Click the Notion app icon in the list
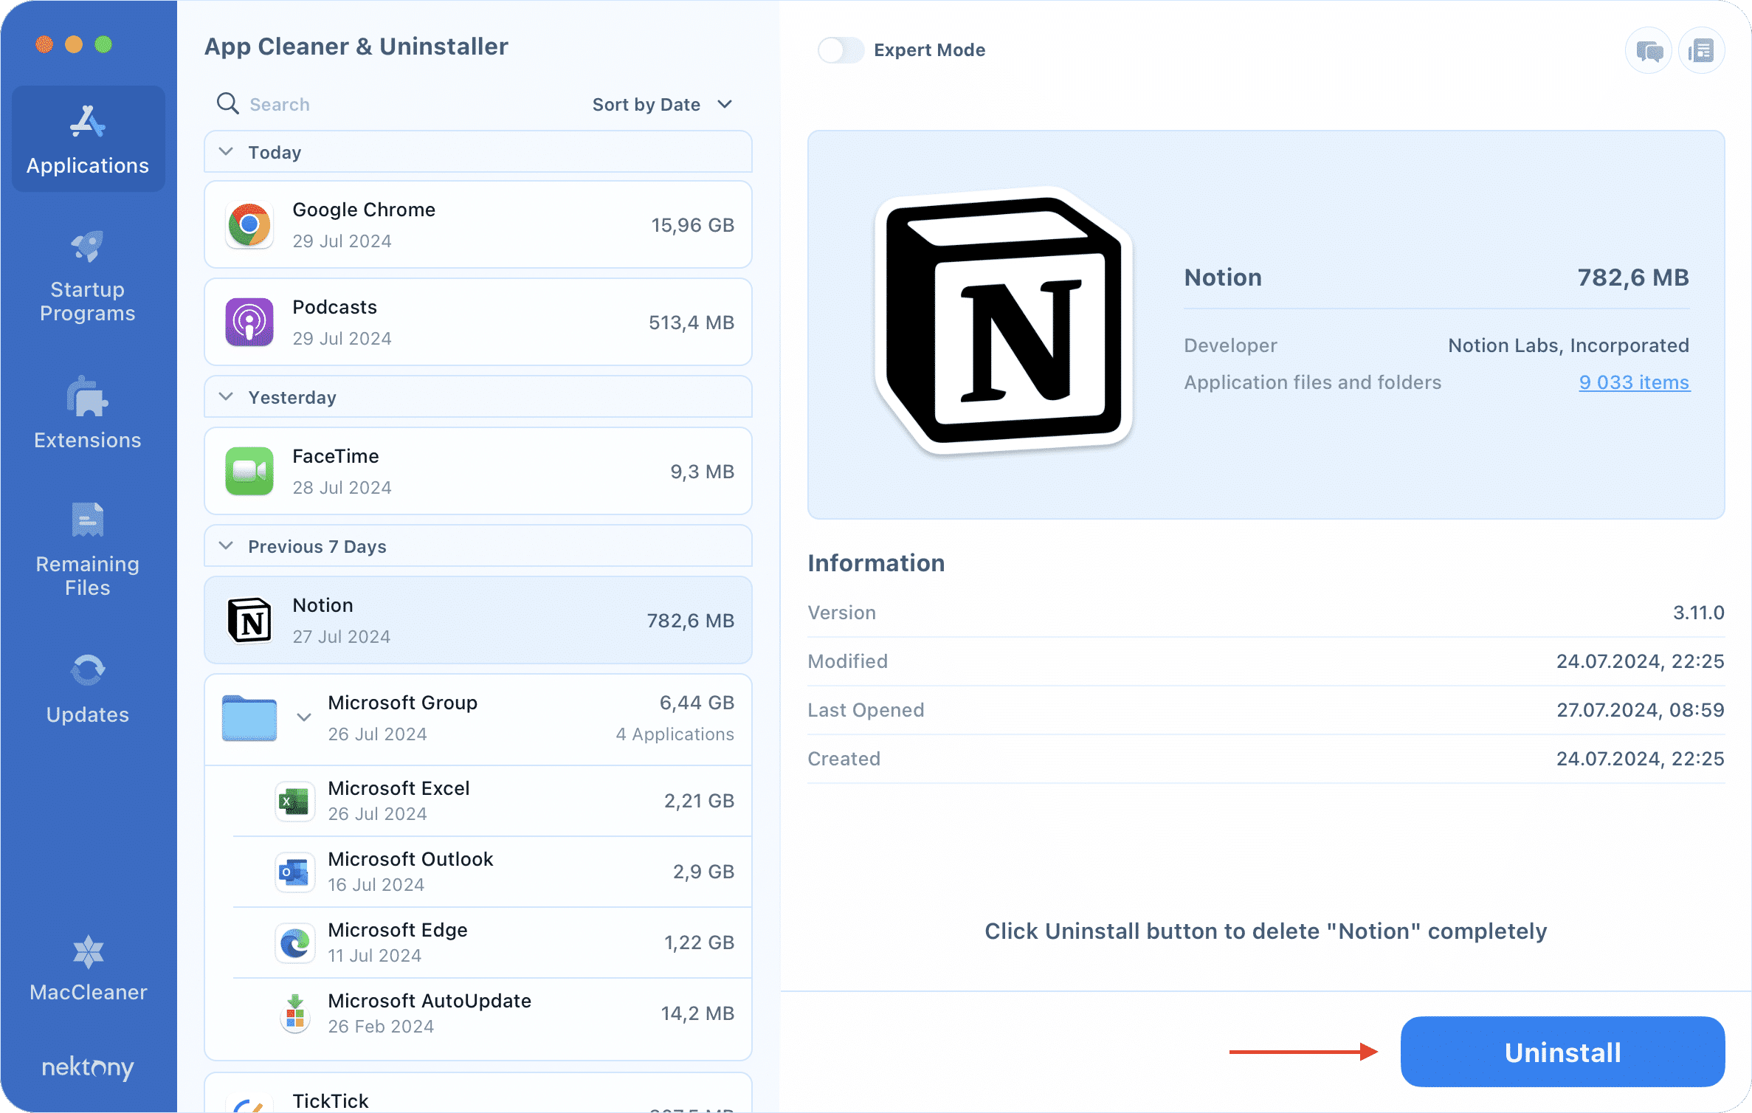The height and width of the screenshot is (1113, 1752). click(x=249, y=621)
